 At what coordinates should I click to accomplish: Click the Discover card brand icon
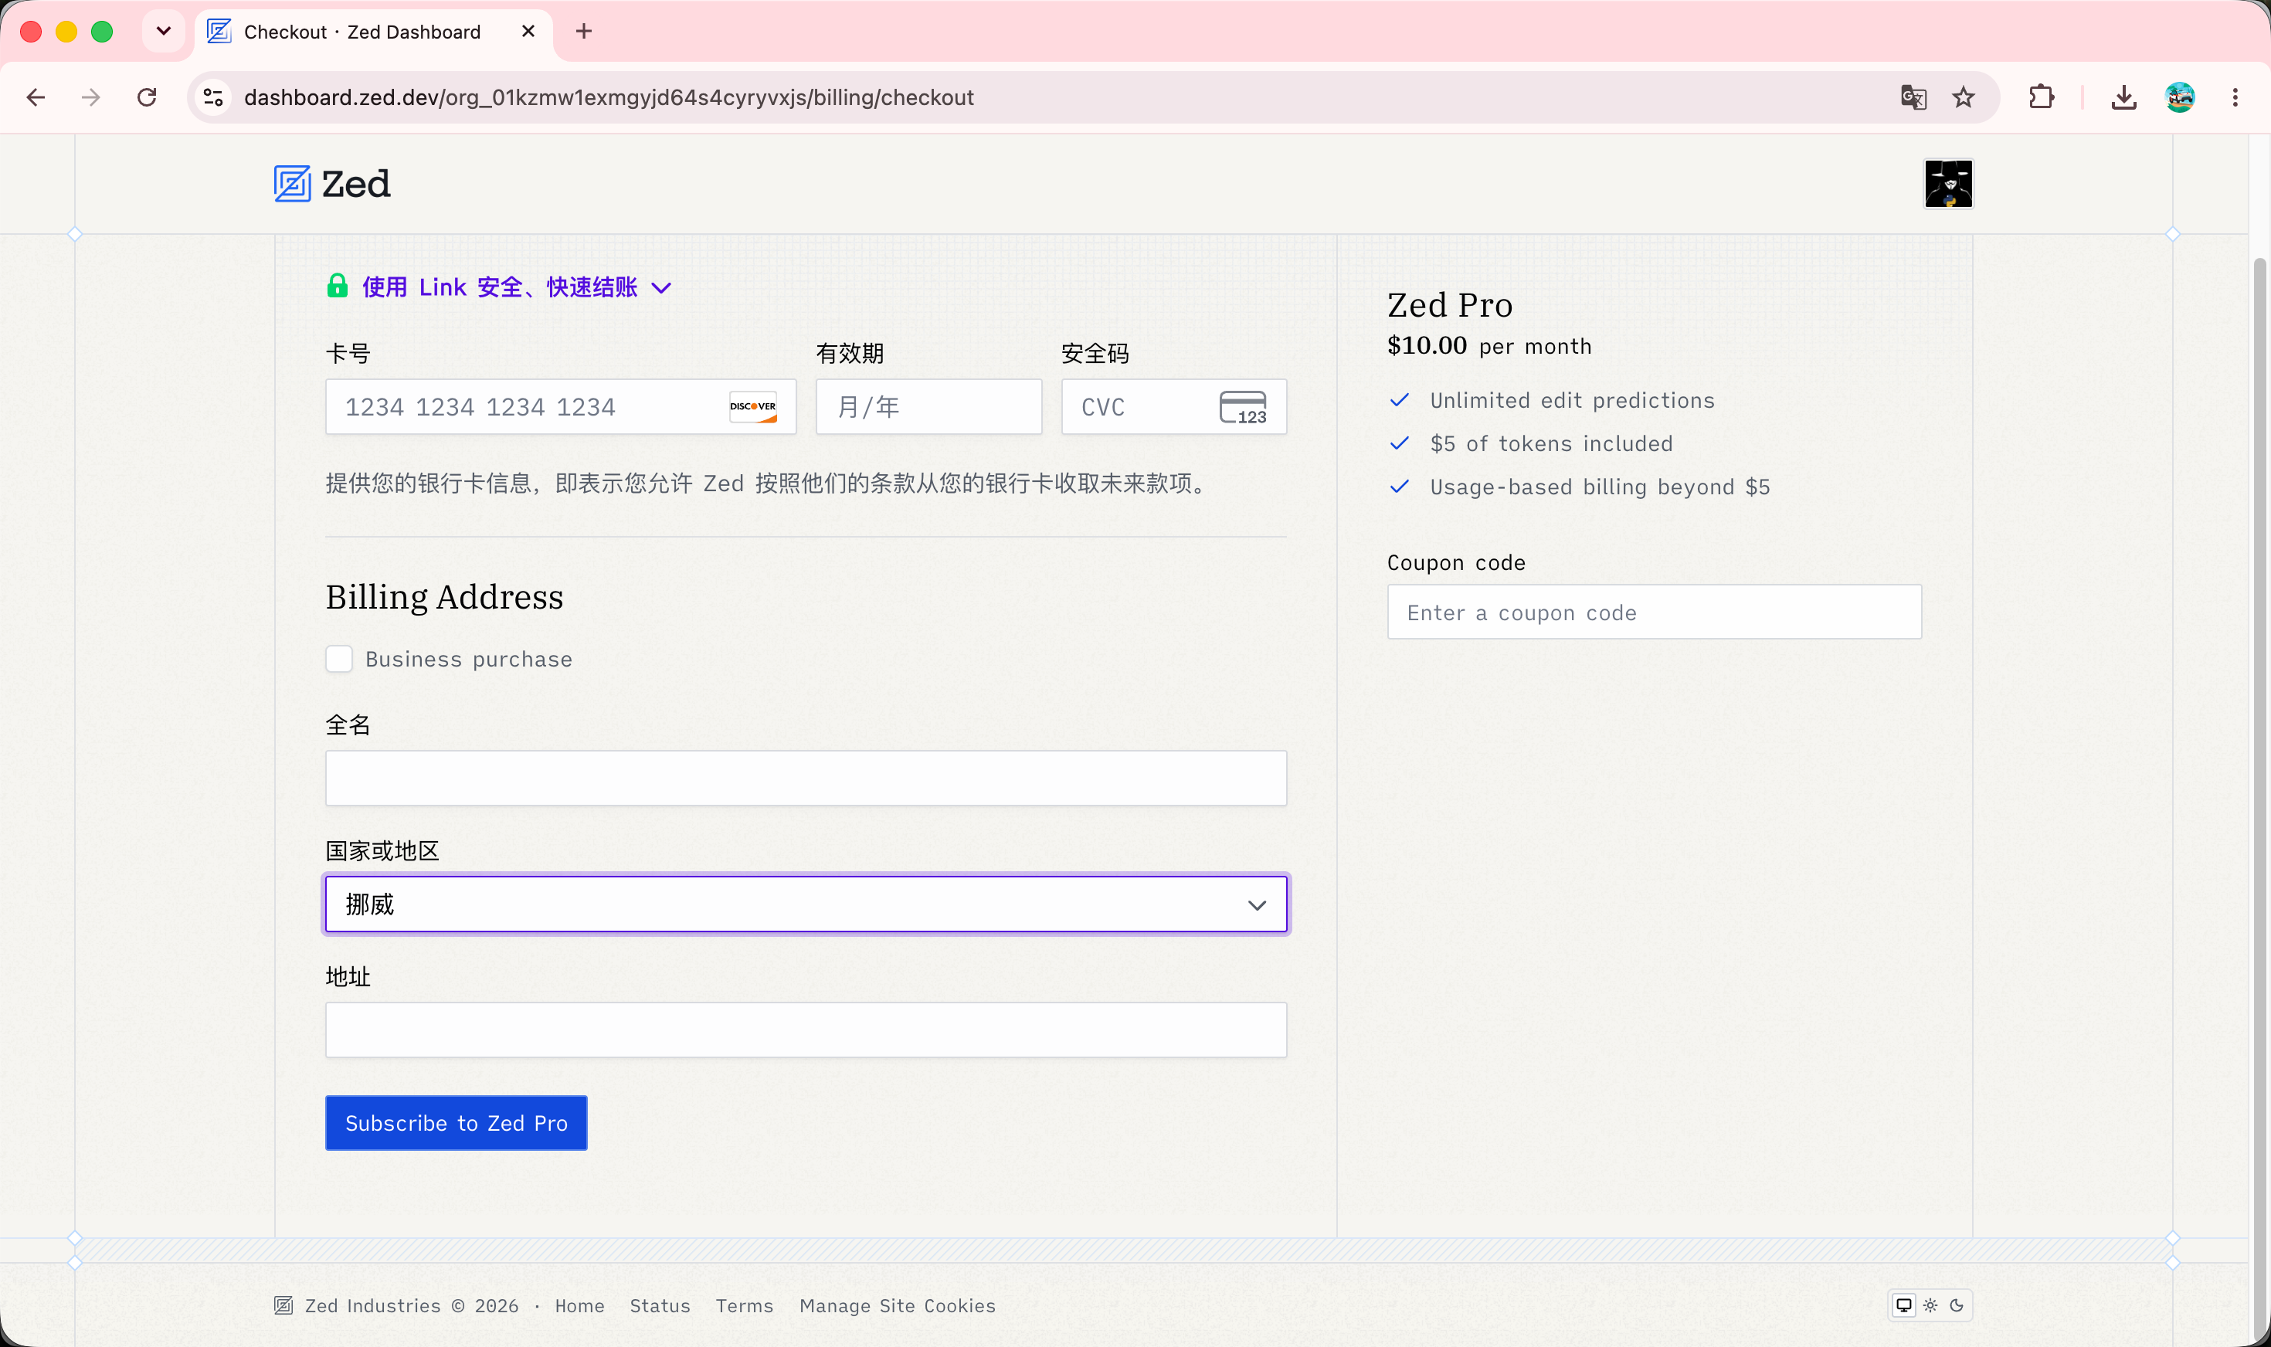point(752,406)
